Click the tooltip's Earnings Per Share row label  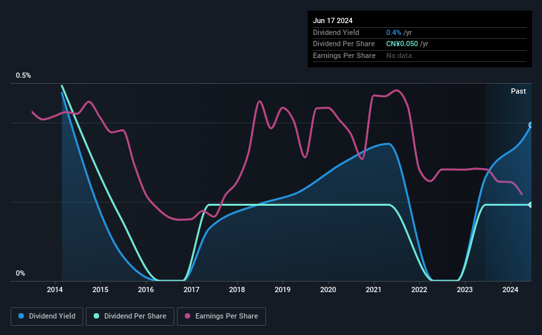344,55
